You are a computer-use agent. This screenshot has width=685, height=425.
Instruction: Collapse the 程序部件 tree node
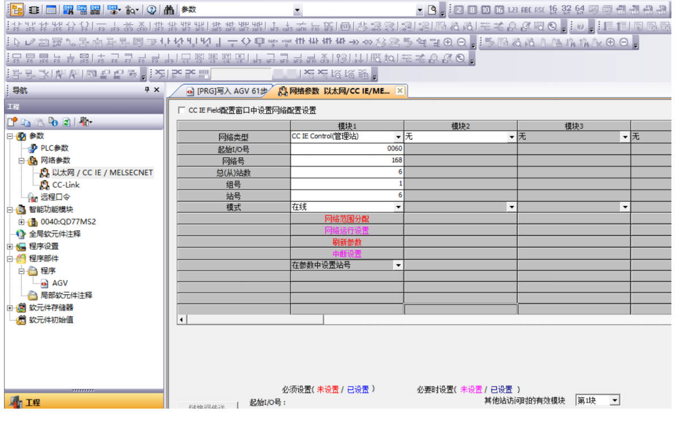pos(10,259)
